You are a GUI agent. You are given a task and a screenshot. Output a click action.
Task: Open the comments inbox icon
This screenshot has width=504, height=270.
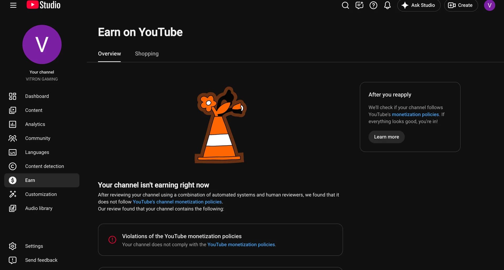tap(359, 5)
